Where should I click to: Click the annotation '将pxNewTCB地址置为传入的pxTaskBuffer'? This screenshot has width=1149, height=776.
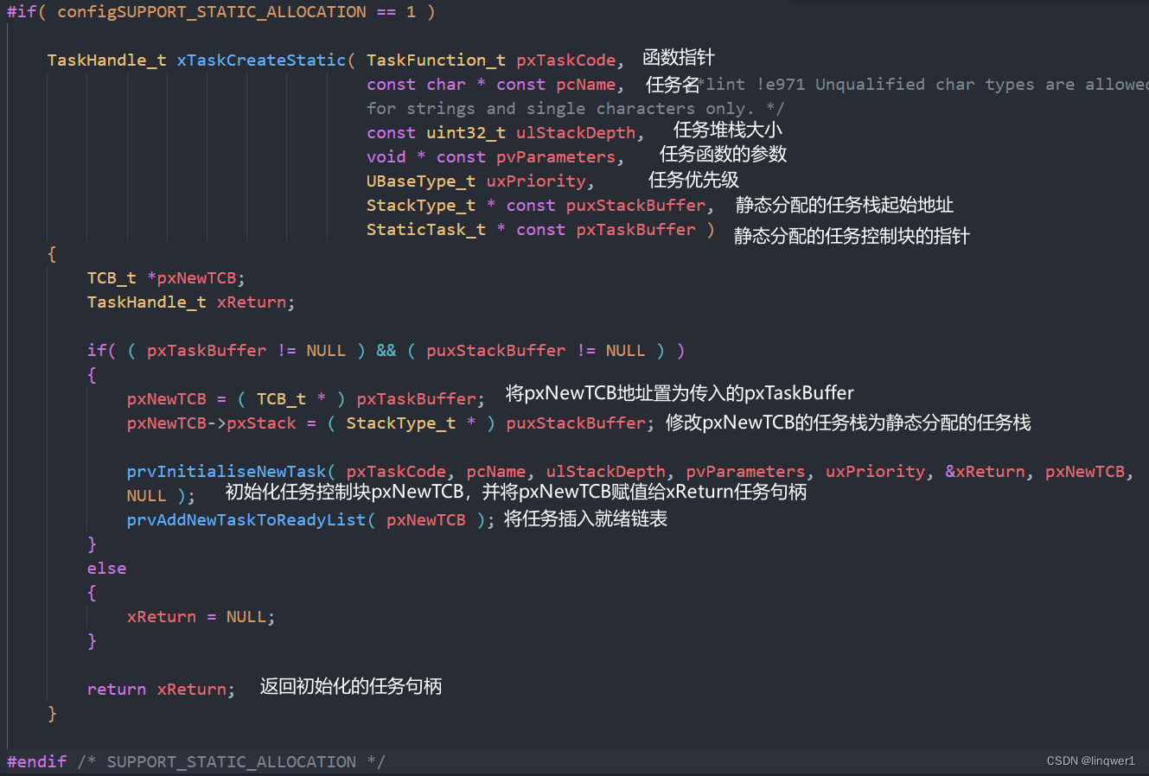680,393
